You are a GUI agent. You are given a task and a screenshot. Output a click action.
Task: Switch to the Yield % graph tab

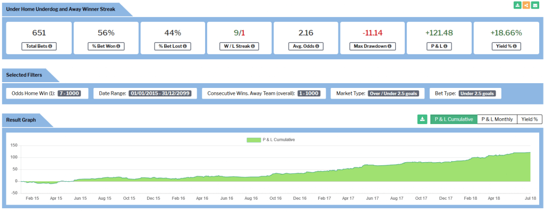(529, 119)
